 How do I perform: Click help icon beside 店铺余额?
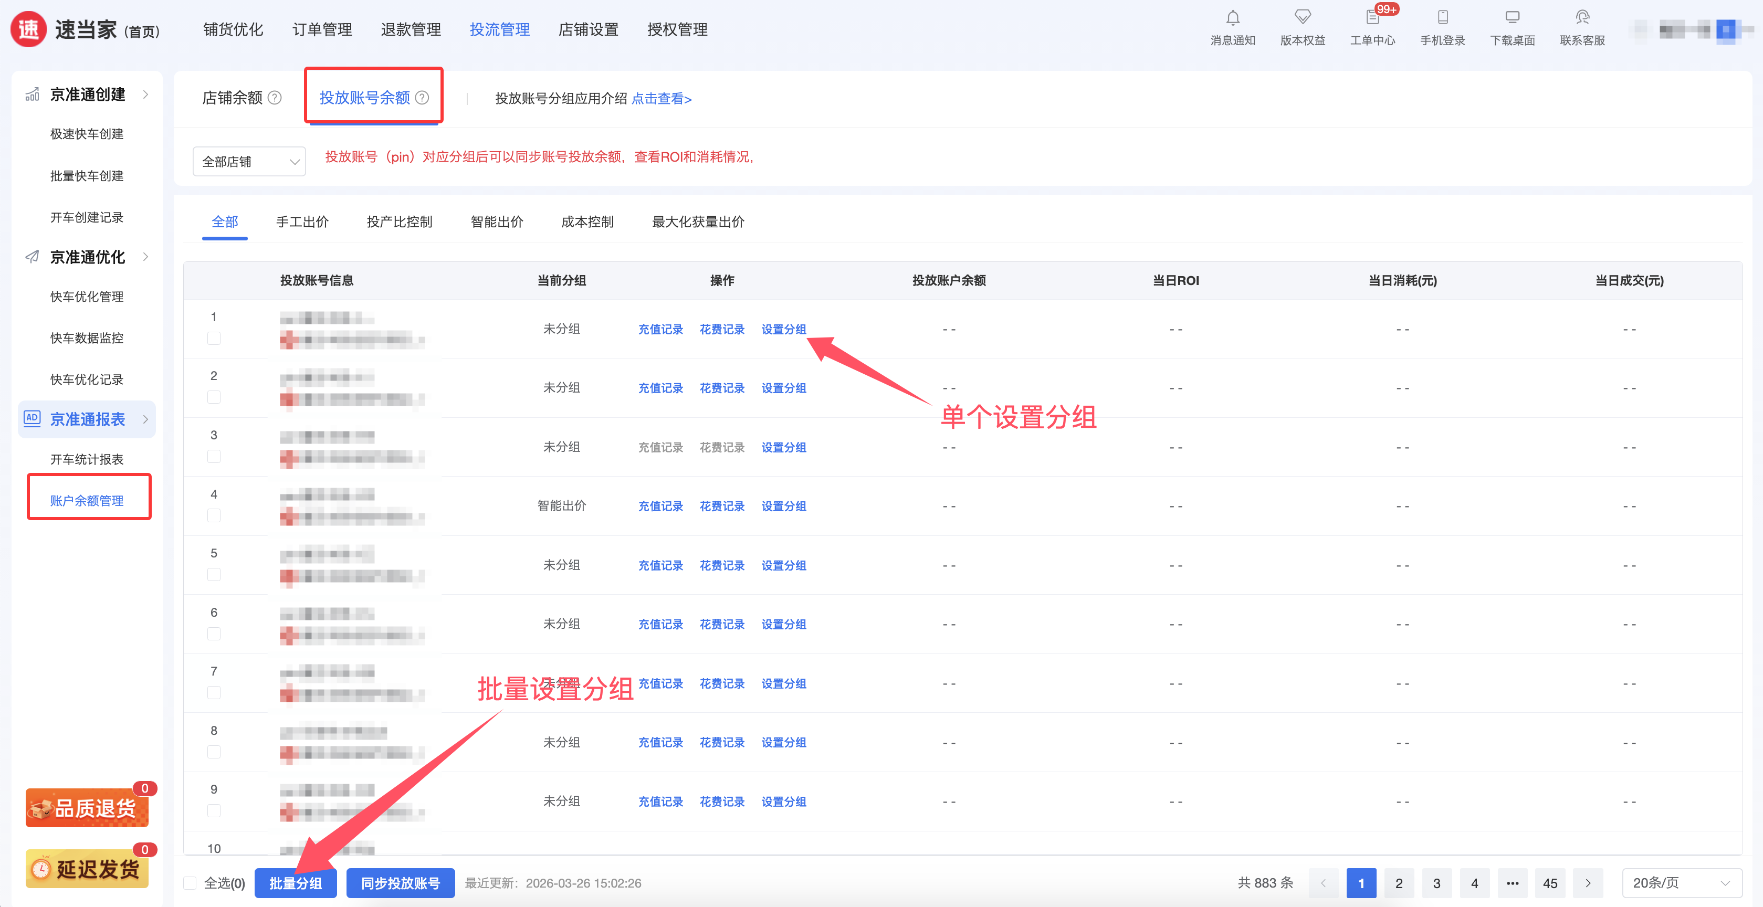point(275,98)
